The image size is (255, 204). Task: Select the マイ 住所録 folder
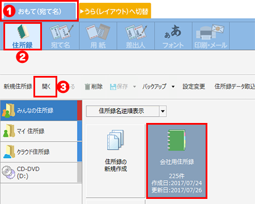pyautogui.click(x=41, y=131)
